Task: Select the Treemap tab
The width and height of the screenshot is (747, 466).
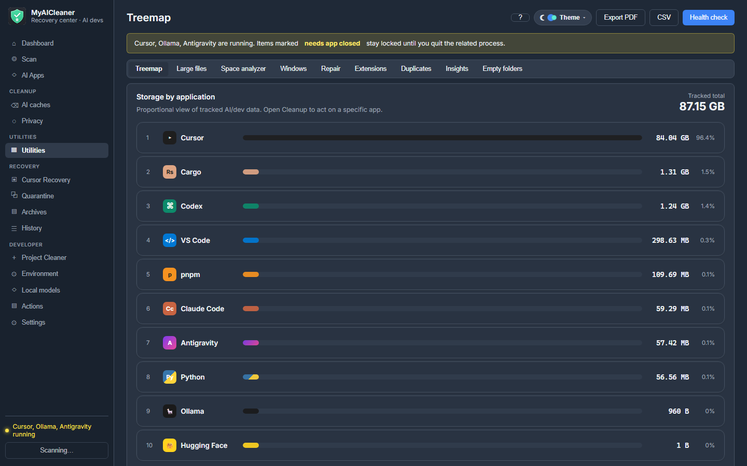Action: (149, 69)
